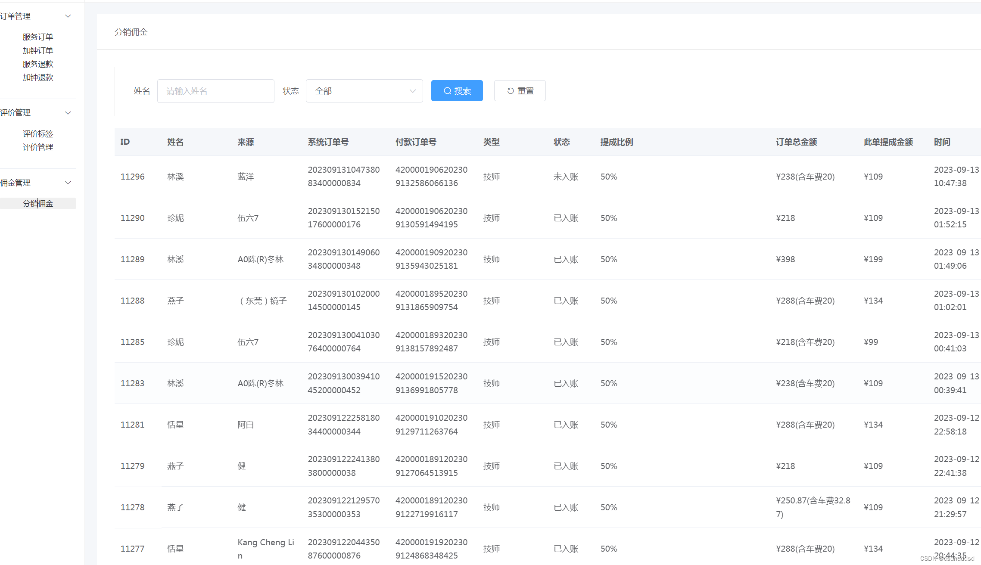Click the 重置 reset button

[x=520, y=91]
